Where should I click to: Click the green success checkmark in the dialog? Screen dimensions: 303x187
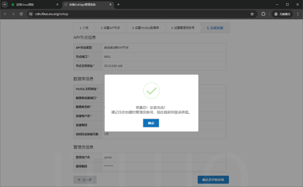[151, 90]
